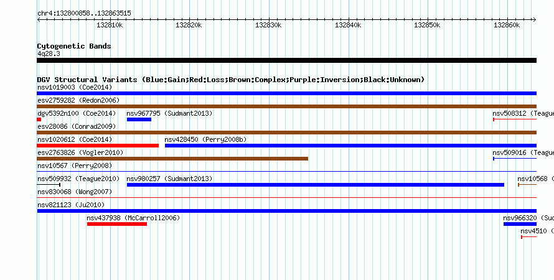Image resolution: width=554 pixels, height=280 pixels.
Task: Click the red nsv1020612 Coe2014 loss bar
Action: [x=98, y=146]
